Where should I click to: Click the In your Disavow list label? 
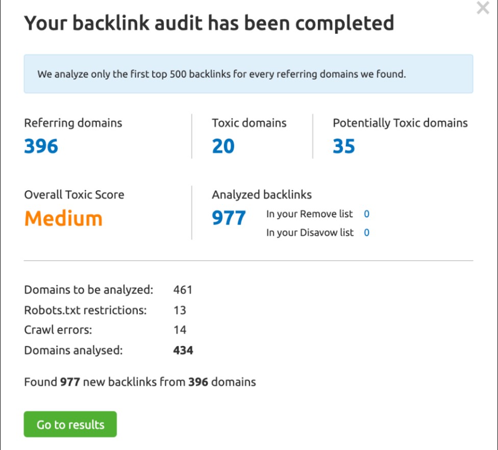(310, 233)
